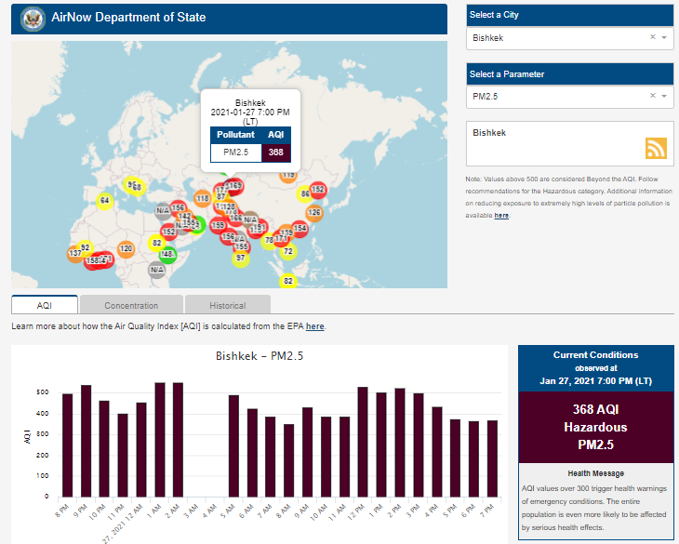Select the yellow 97 AQI map marker
Viewport: 679px width, 544px height.
240,259
